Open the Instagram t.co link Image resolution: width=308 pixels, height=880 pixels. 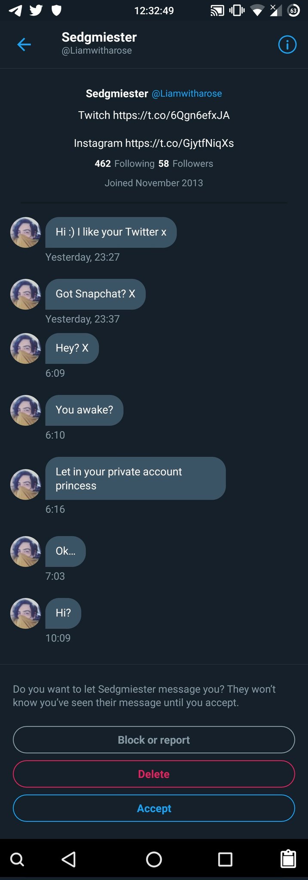[180, 143]
